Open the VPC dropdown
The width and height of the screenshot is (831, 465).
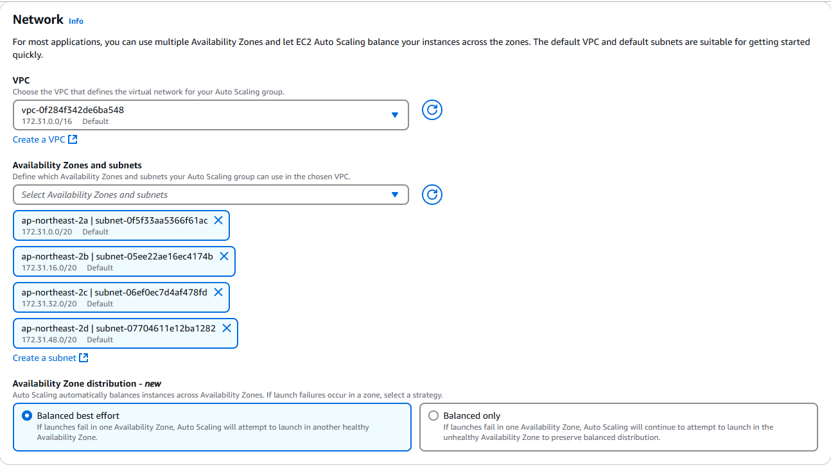[211, 115]
